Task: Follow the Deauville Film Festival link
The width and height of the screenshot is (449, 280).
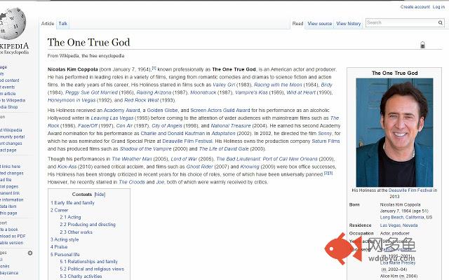Action: (187, 141)
